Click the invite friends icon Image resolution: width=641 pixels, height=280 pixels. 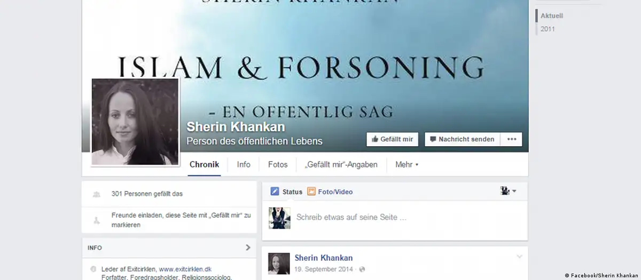point(96,219)
